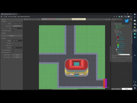Image resolution: width=137 pixels, height=103 pixels.
Task: Open the Construct main Menu button
Action: point(26,19)
